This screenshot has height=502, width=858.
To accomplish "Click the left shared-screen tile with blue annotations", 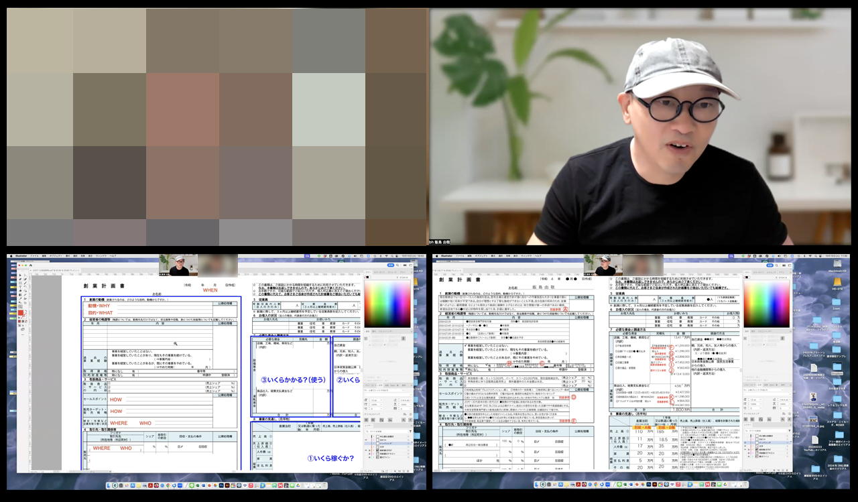I will pyautogui.click(x=217, y=372).
